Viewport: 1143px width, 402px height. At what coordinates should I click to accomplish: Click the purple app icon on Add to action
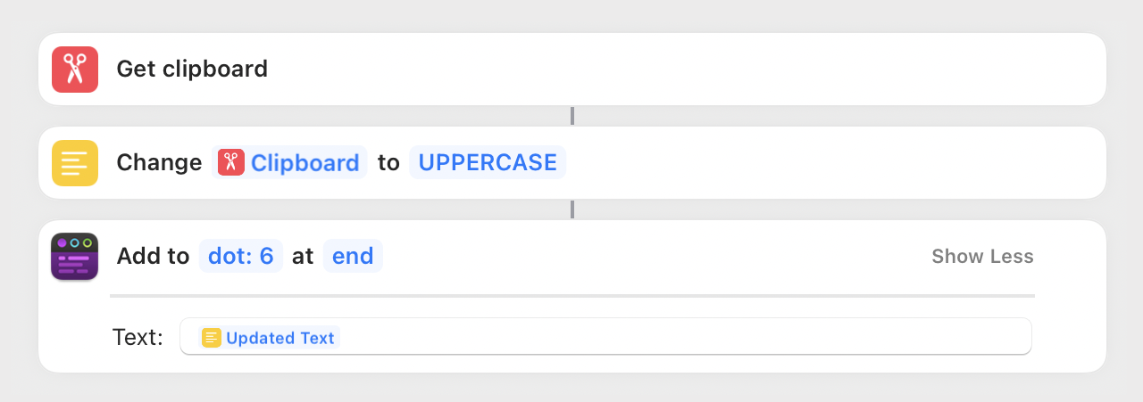(x=74, y=257)
